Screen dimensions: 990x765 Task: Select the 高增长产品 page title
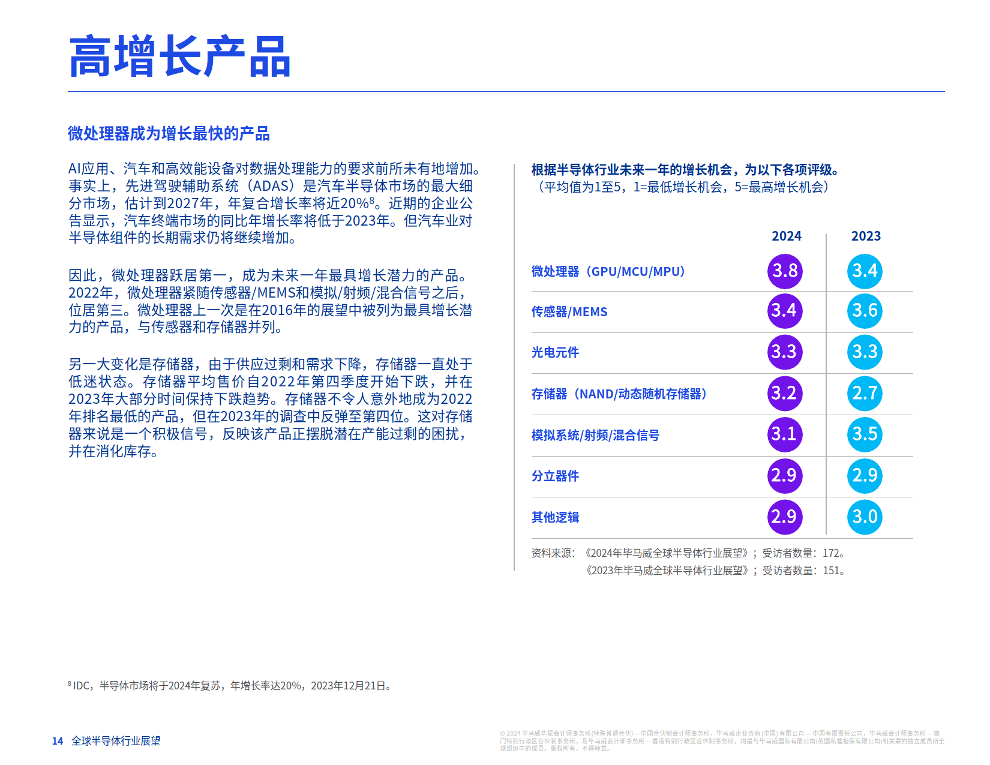point(180,57)
